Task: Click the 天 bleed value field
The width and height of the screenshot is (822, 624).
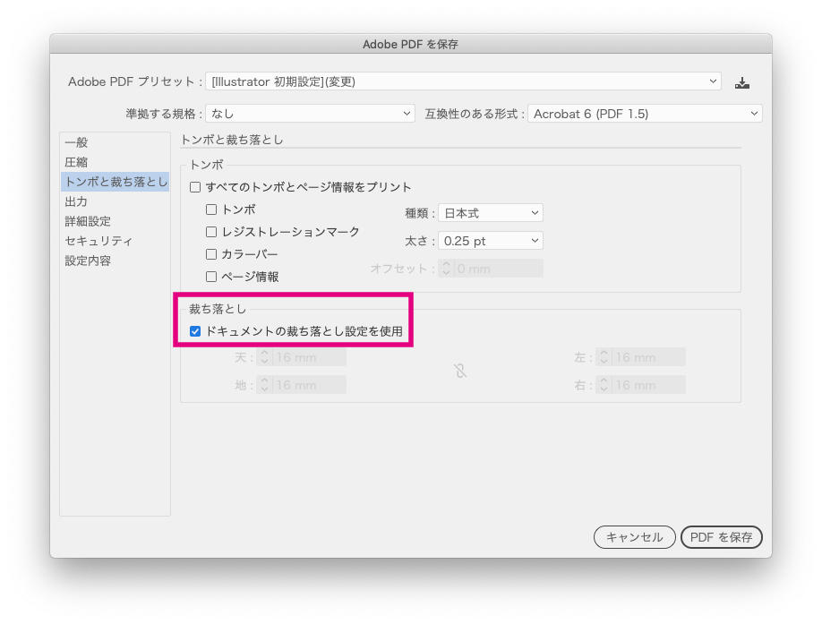Action: pos(309,357)
